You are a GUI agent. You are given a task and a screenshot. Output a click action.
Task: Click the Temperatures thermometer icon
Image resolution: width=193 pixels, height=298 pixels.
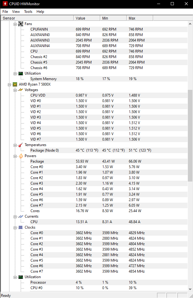[21, 145]
